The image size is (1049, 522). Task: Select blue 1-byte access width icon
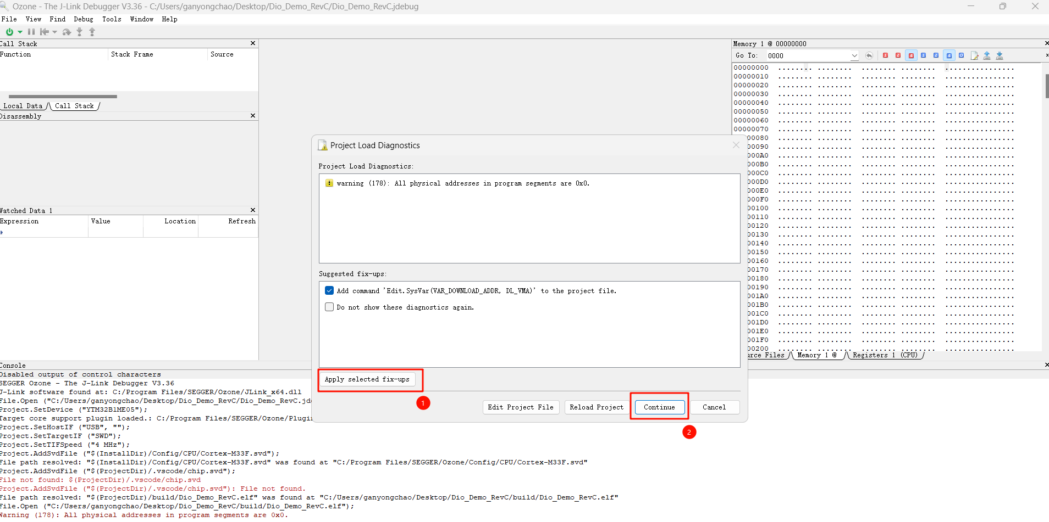[923, 55]
